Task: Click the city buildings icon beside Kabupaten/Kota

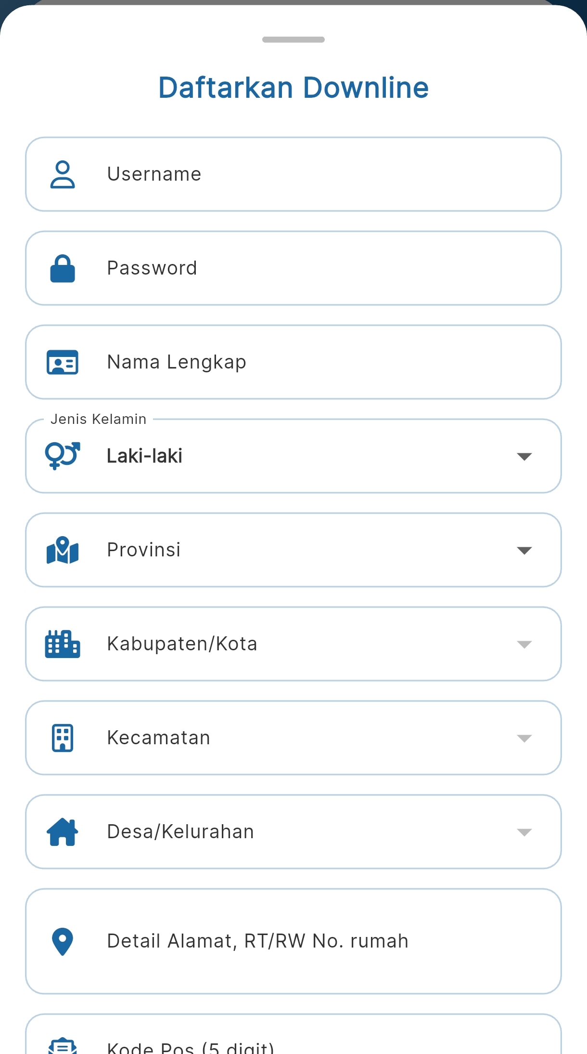Action: pyautogui.click(x=63, y=644)
